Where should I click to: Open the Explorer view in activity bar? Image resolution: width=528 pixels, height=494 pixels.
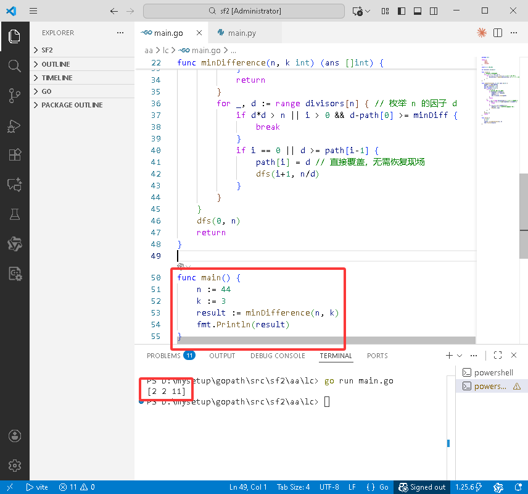[x=14, y=36]
